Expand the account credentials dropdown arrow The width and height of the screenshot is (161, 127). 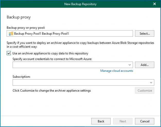tap(130, 65)
